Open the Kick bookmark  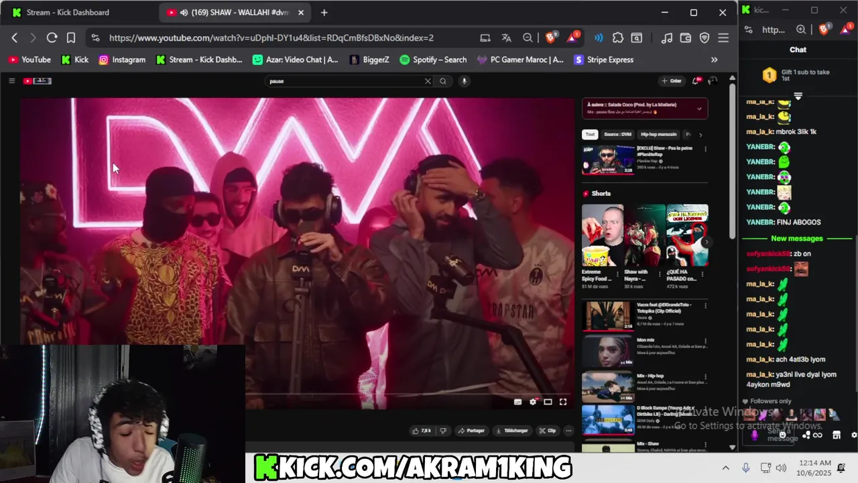click(75, 60)
